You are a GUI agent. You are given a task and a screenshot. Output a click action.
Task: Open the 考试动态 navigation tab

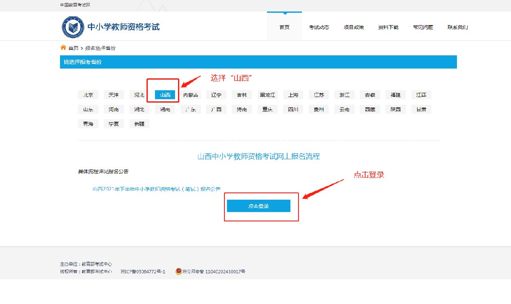tap(319, 27)
